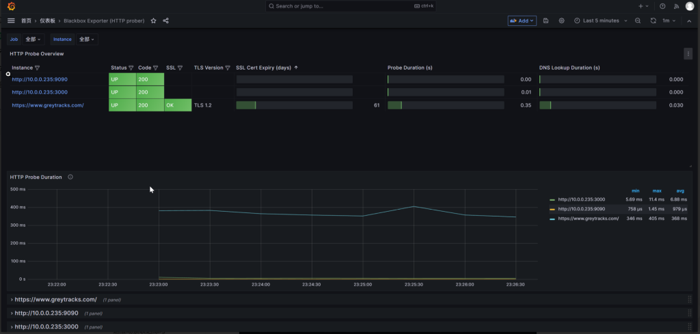This screenshot has width=700, height=334.
Task: Expand the https://www.greytracks.com/ row
Action: coord(55,299)
